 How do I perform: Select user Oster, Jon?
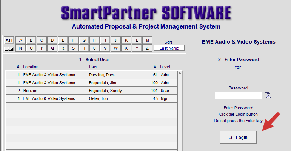92,98
